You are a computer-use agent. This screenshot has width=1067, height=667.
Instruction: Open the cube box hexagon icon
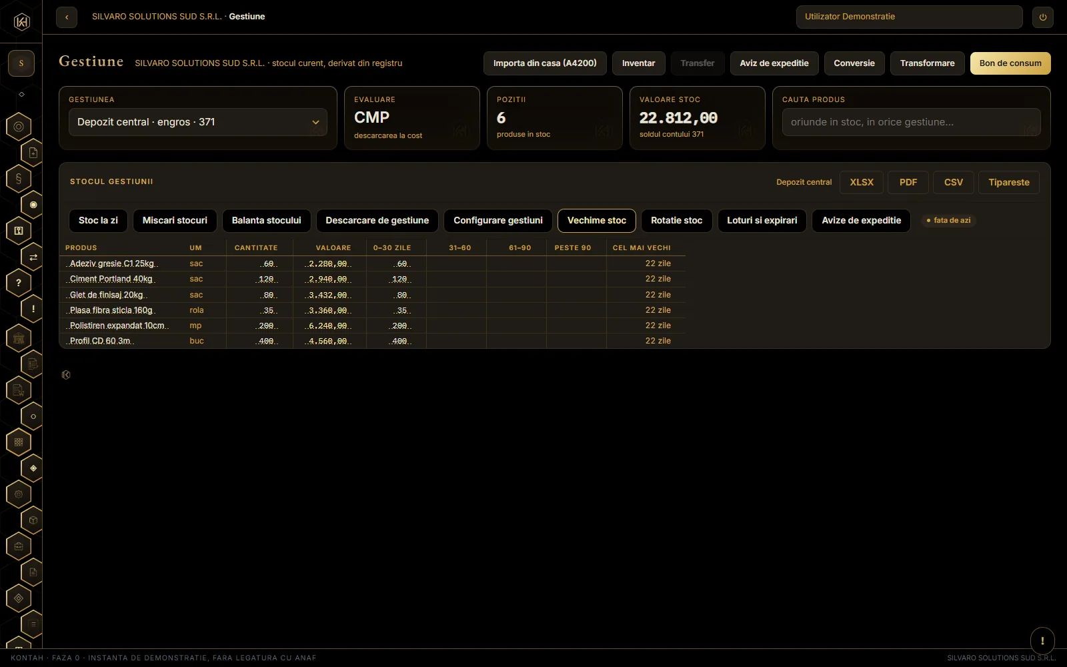33,520
